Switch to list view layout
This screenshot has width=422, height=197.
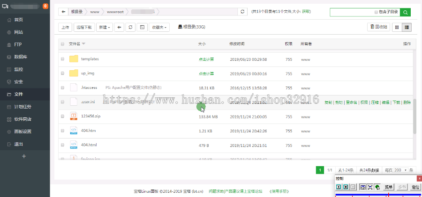pyautogui.click(x=407, y=27)
